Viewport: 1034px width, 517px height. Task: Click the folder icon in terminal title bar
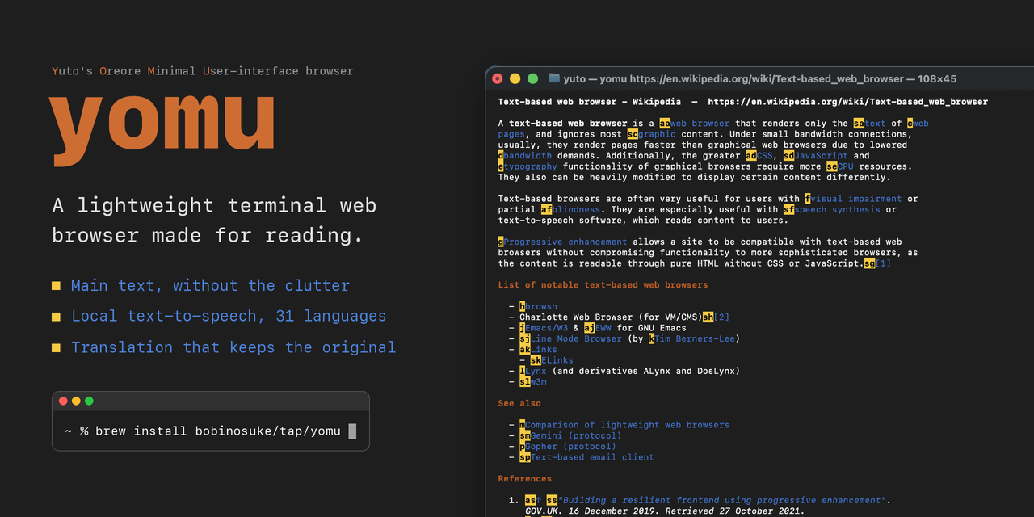[x=554, y=78]
